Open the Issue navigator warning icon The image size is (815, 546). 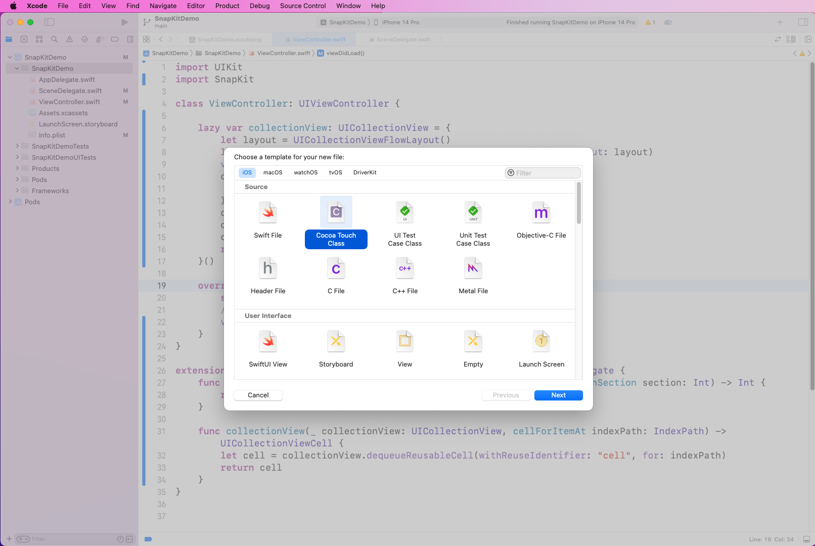click(x=69, y=39)
